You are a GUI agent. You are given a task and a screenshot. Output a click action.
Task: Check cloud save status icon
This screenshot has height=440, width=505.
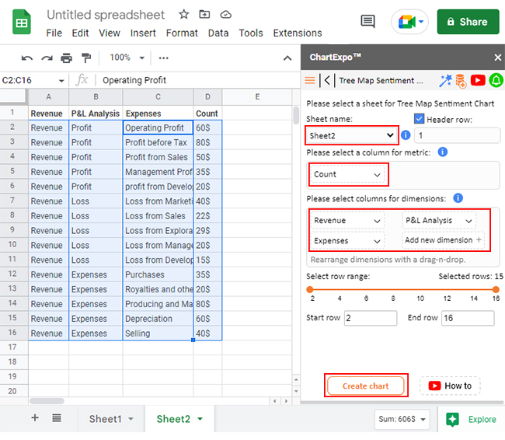(x=226, y=15)
